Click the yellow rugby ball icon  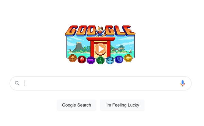click(128, 58)
